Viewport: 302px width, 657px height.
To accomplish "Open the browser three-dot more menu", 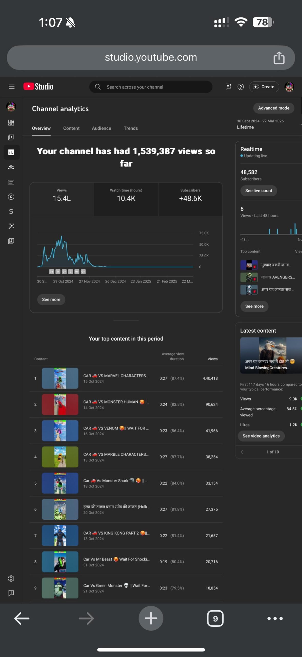I will tap(275, 619).
